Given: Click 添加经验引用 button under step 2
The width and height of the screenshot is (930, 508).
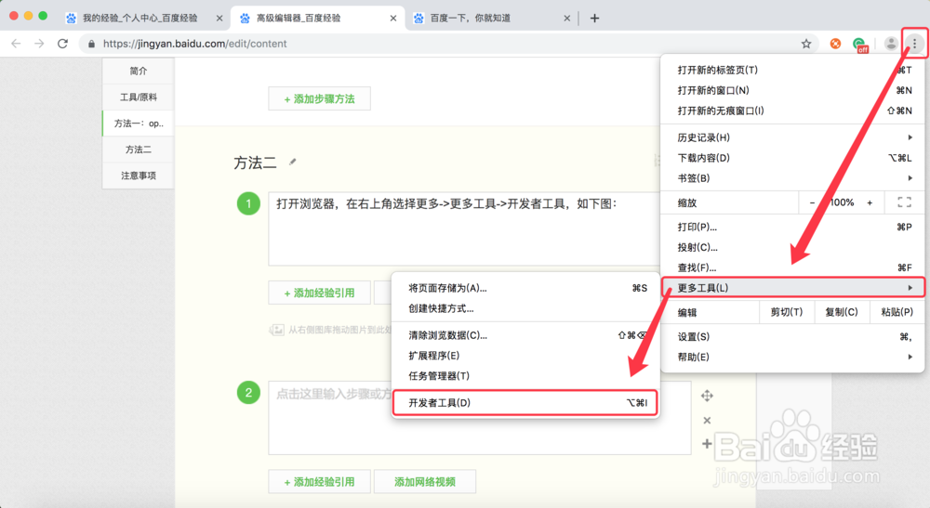Looking at the screenshot, I should (x=319, y=481).
